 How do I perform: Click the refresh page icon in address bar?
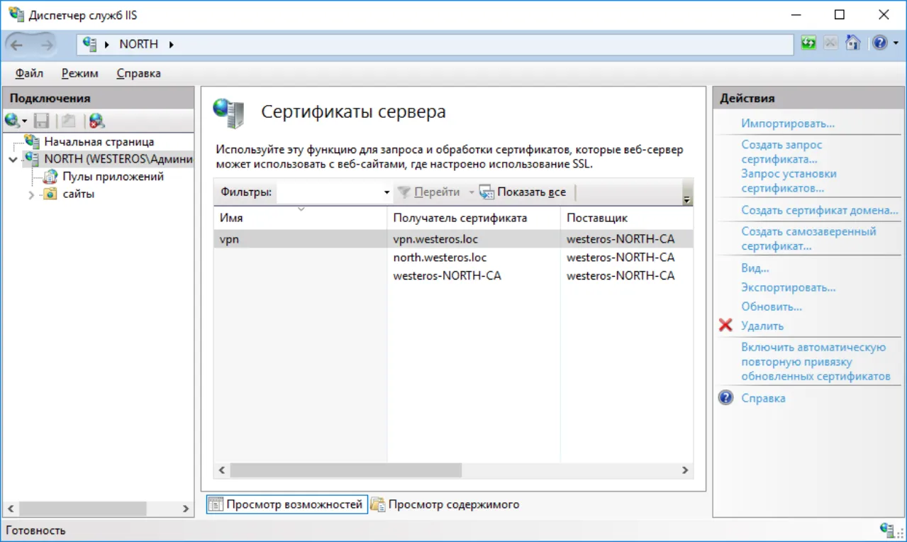pos(808,43)
